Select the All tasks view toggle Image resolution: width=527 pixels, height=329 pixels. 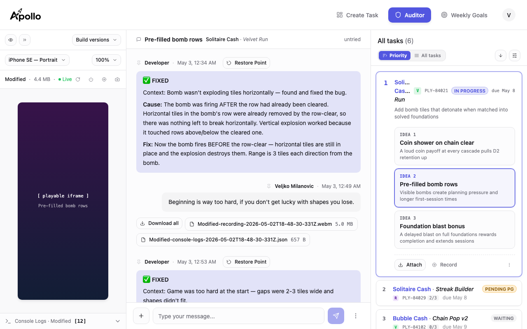428,56
